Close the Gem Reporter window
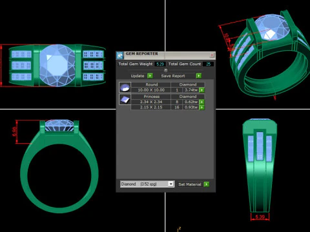Viewport: 310px width, 232px height. click(212, 55)
